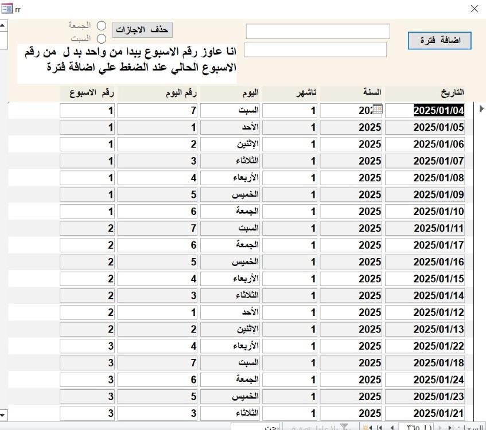The height and width of the screenshot is (430, 486).
Task: Click the year cell 2025 in row 2025/01/09
Action: [351, 194]
